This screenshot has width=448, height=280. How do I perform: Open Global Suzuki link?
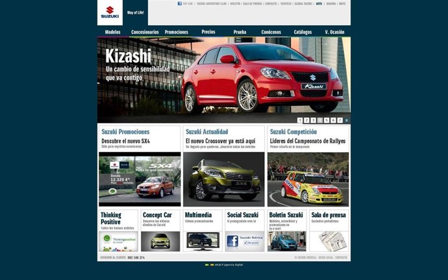303,4
